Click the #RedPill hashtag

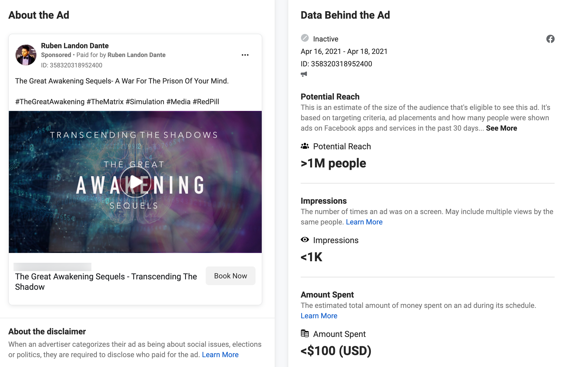[x=206, y=102]
